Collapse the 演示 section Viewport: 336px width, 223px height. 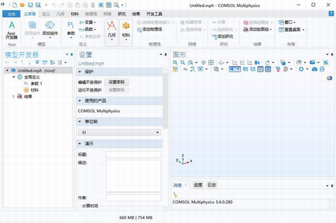(79, 144)
